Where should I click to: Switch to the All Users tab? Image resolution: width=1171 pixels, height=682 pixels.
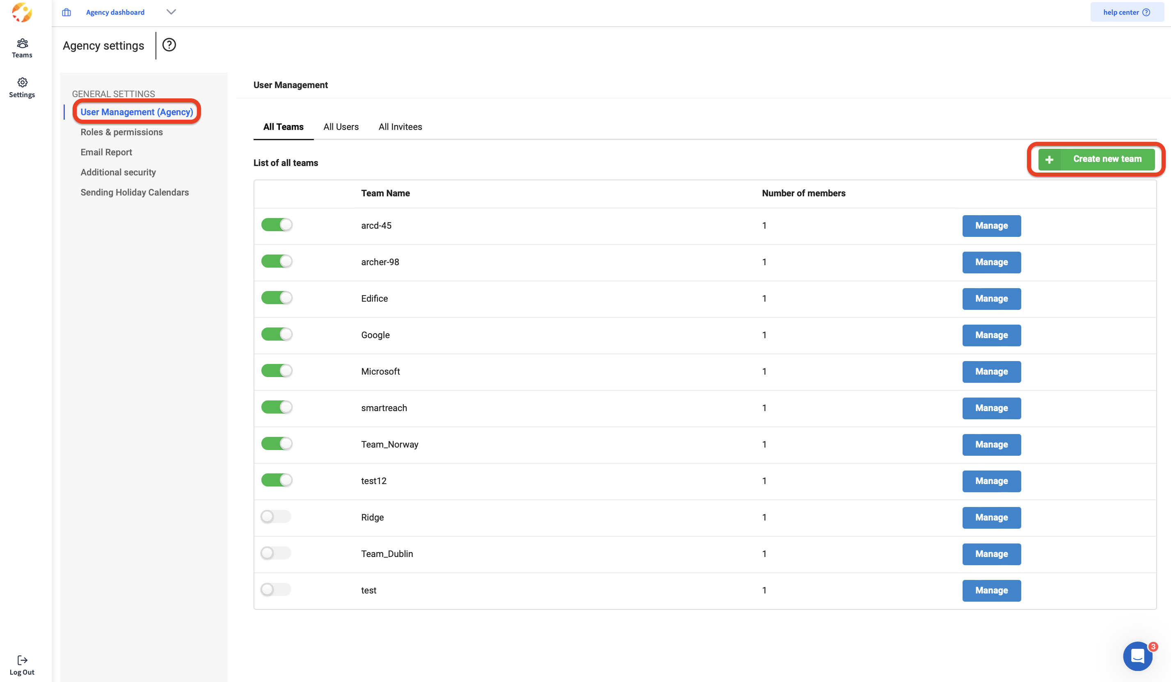(341, 127)
